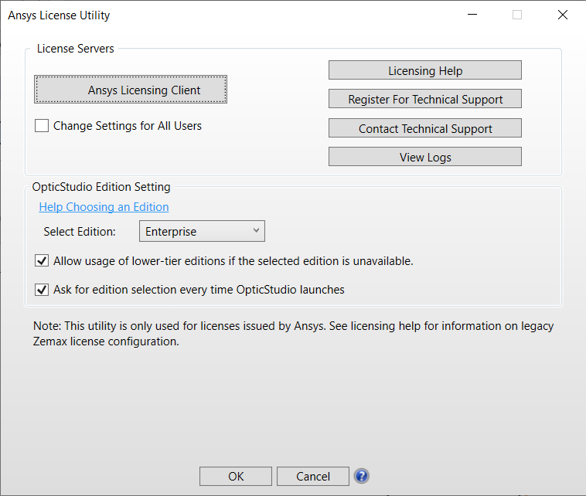Close the Ansys License Utility window

[x=562, y=15]
